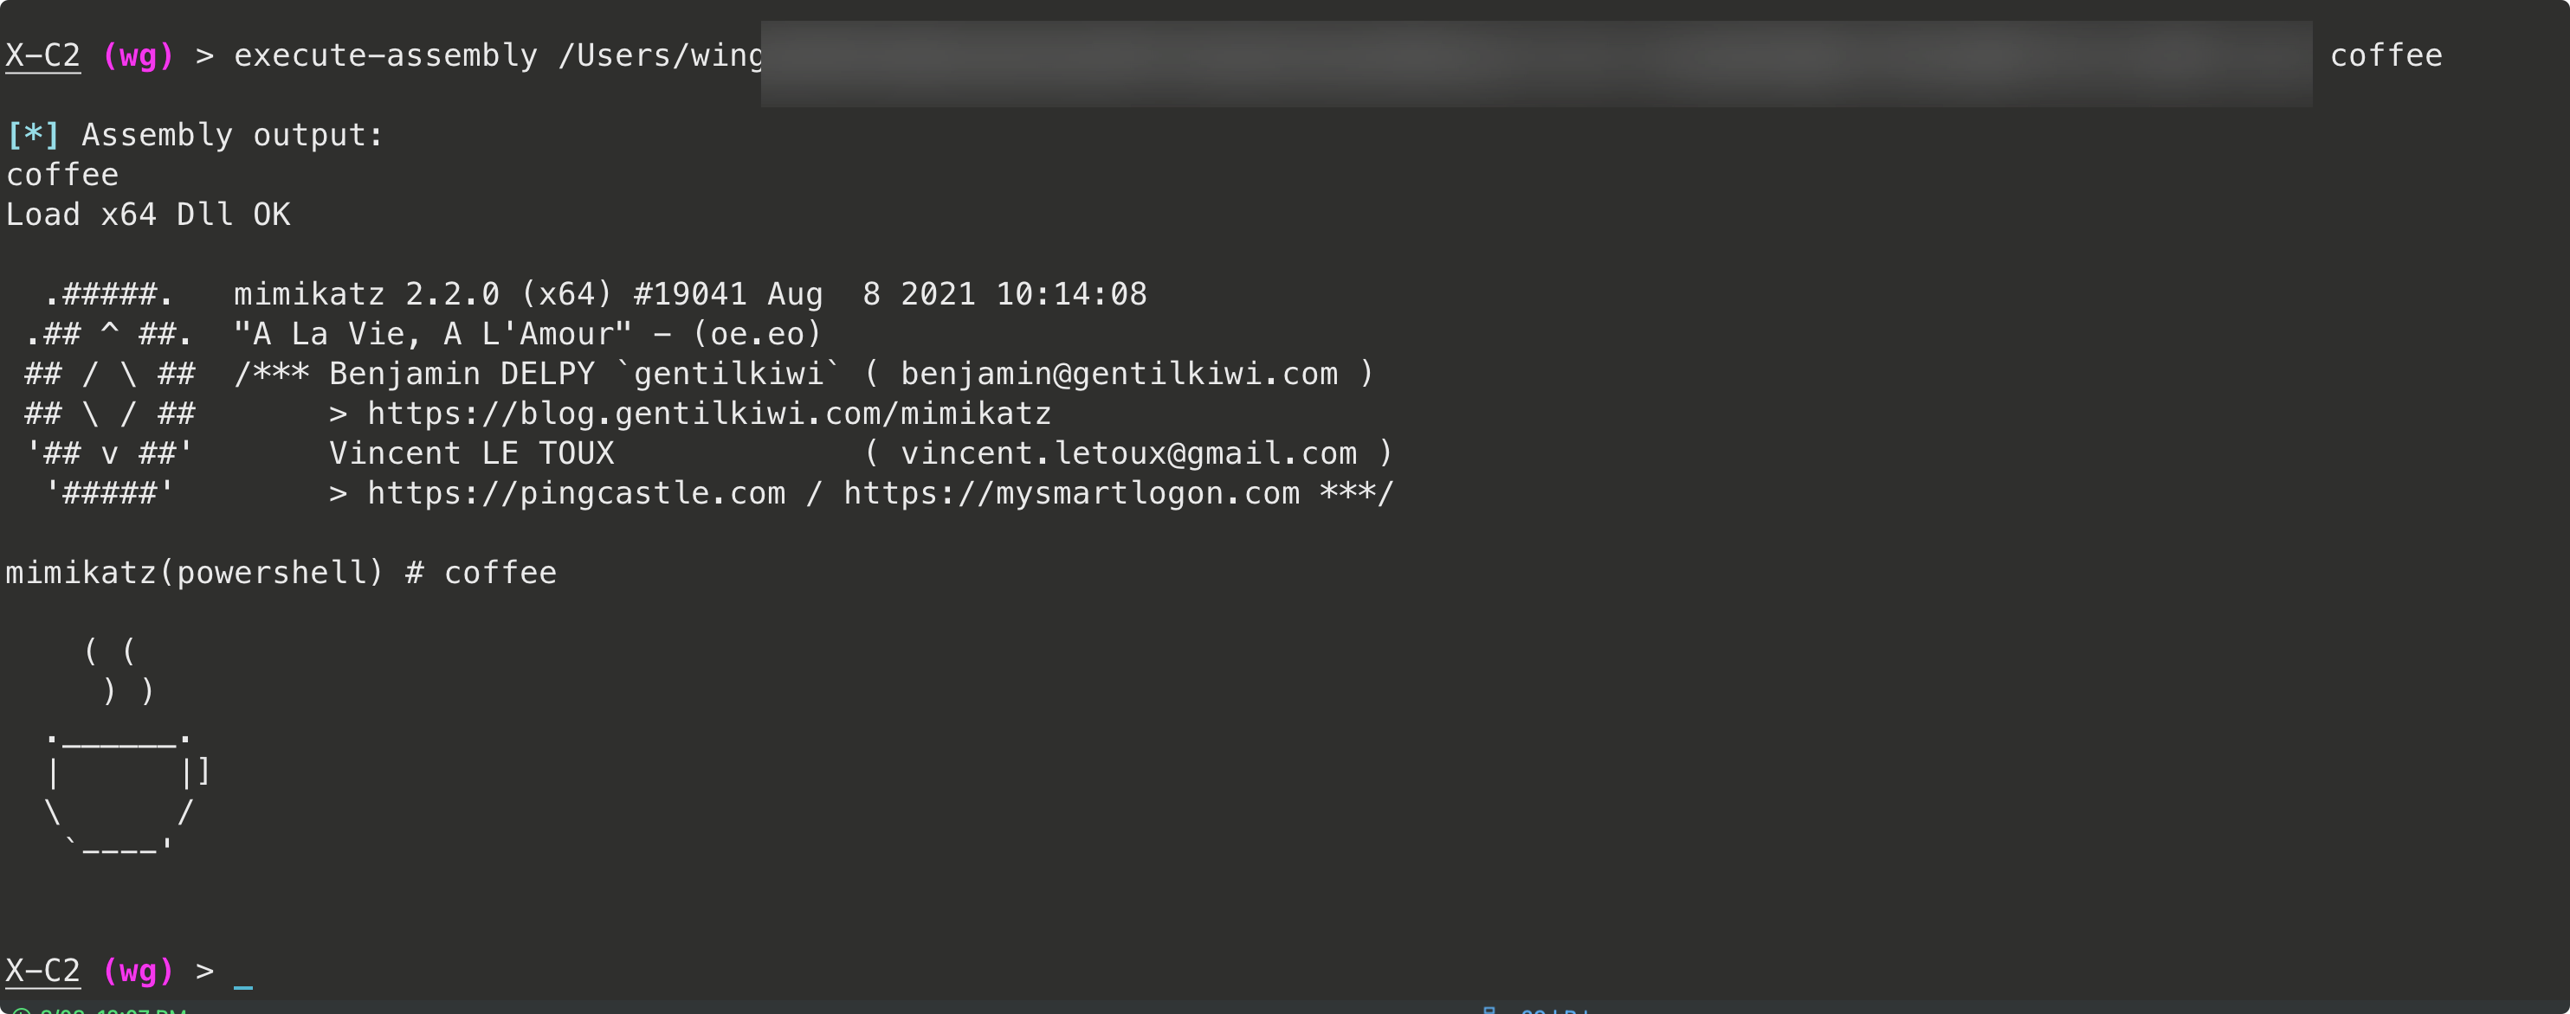Click the blurred file path region

1536,61
